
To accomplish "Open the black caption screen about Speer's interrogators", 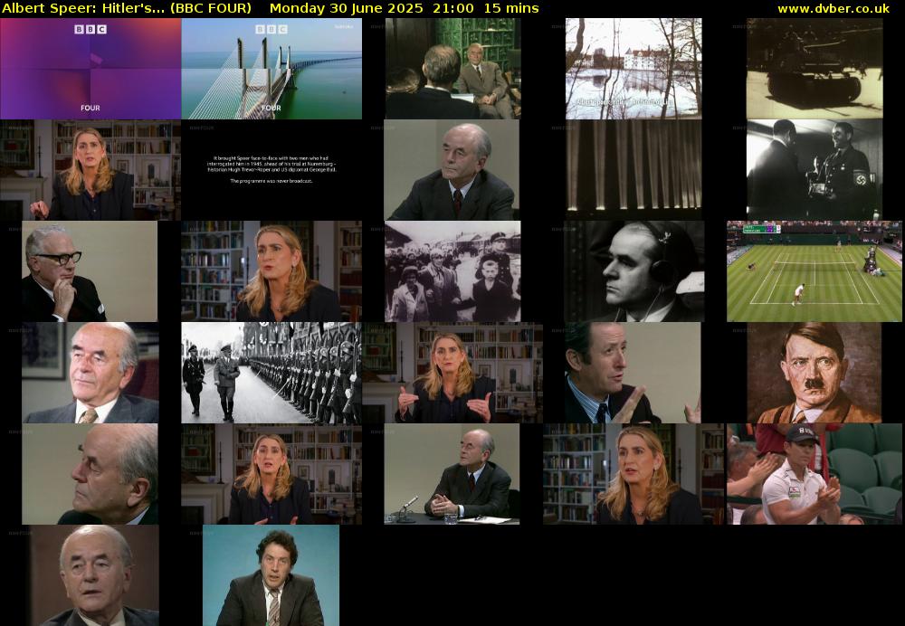I will click(271, 170).
